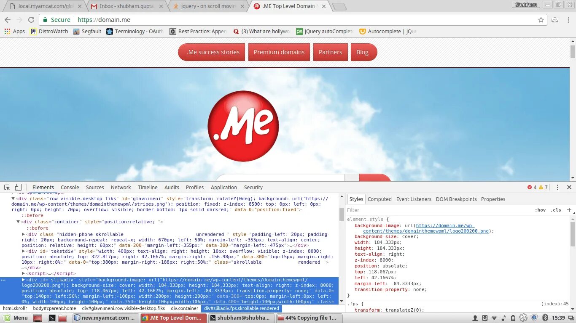The height and width of the screenshot is (323, 576).
Task: Click the Bluetooth tray icon
Action: coord(545,318)
